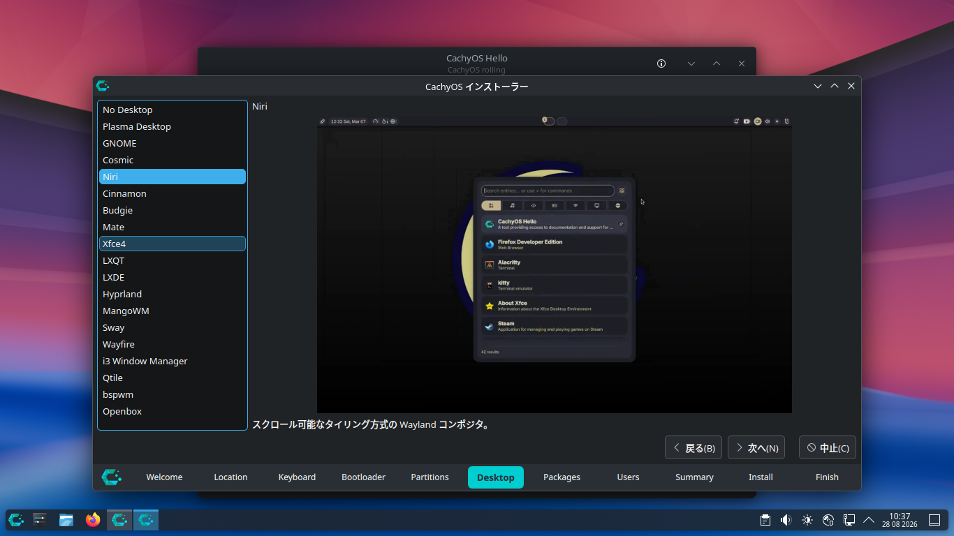Maximize the CachyOS installer window
Viewport: 954px width, 536px height.
[x=835, y=86]
